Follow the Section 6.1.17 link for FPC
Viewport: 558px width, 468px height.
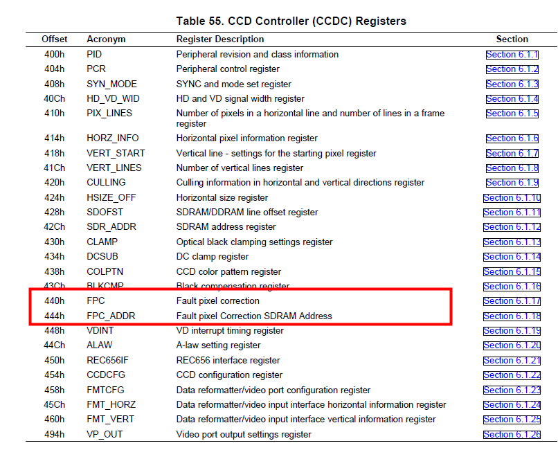pos(512,301)
